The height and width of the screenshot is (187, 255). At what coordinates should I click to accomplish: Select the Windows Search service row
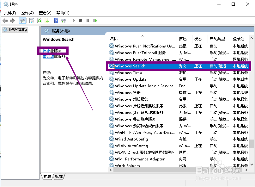[179, 66]
